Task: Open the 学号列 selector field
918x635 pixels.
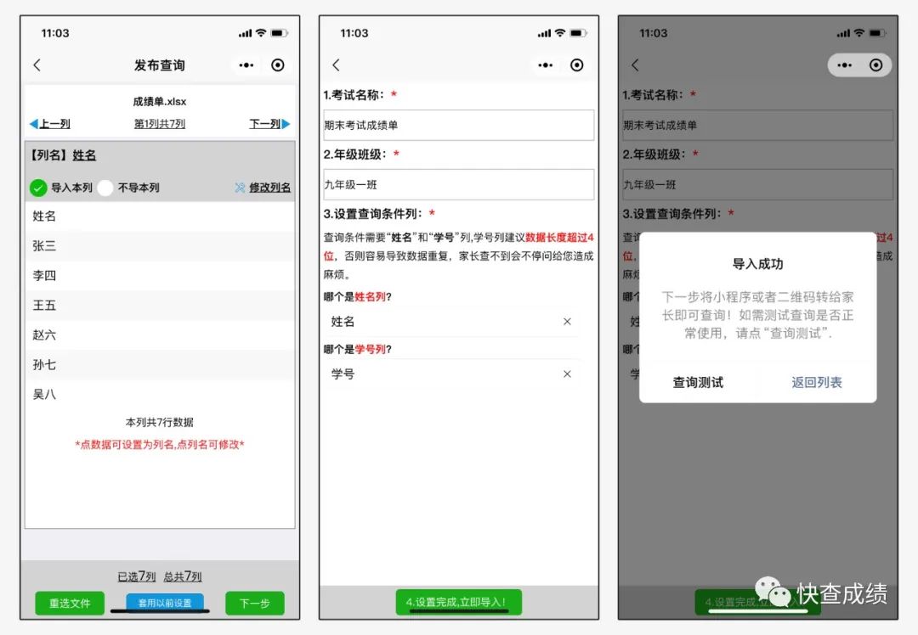Action: click(451, 374)
